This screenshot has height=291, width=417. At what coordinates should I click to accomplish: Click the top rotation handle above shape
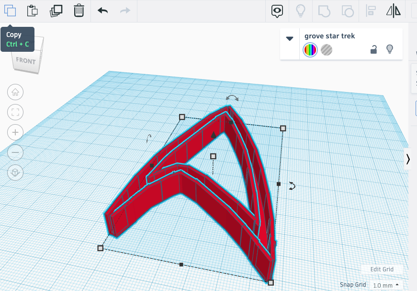[x=232, y=98]
